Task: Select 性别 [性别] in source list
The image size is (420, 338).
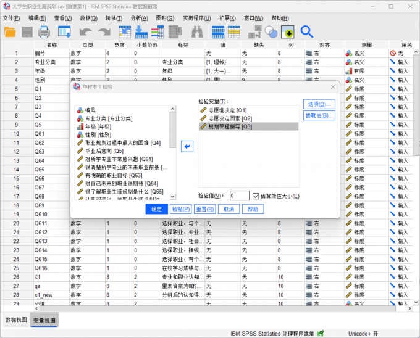Action: point(123,134)
